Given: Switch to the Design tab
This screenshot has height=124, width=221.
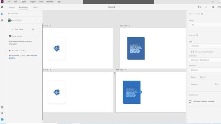Looking at the screenshot, I should [x=11, y=7].
